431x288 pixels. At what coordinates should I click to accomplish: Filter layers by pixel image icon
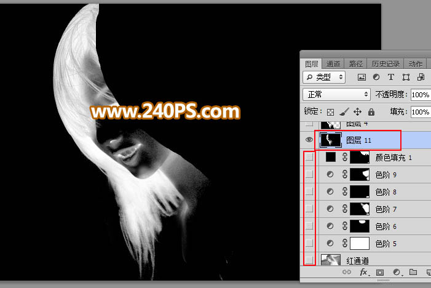click(x=362, y=78)
